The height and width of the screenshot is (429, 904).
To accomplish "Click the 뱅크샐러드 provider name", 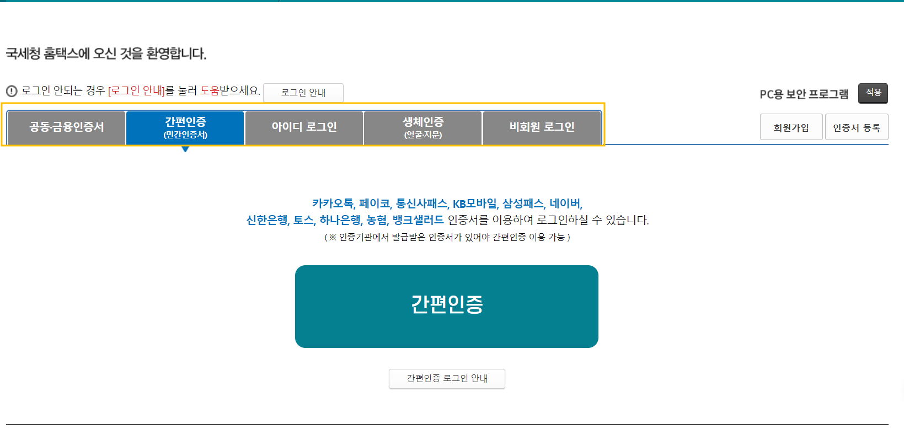I will (418, 220).
